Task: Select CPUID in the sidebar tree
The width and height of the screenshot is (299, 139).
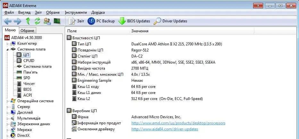Action: click(29, 61)
